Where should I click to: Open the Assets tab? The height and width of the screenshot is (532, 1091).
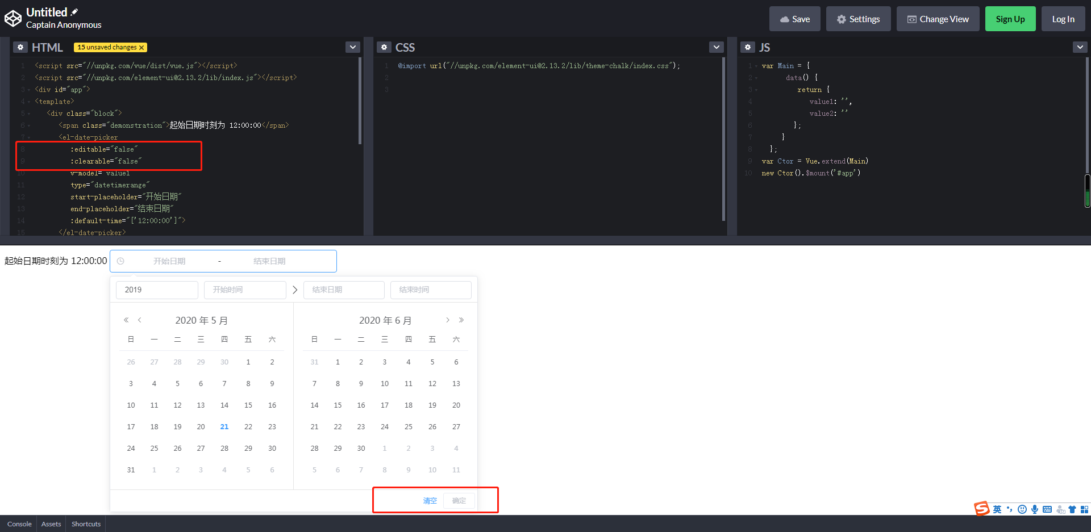(51, 523)
